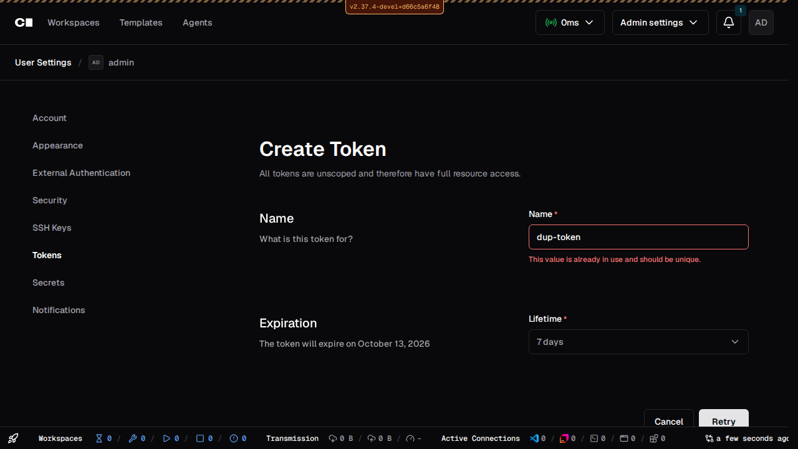Select Account in settings sidebar
This screenshot has width=798, height=449.
49,118
